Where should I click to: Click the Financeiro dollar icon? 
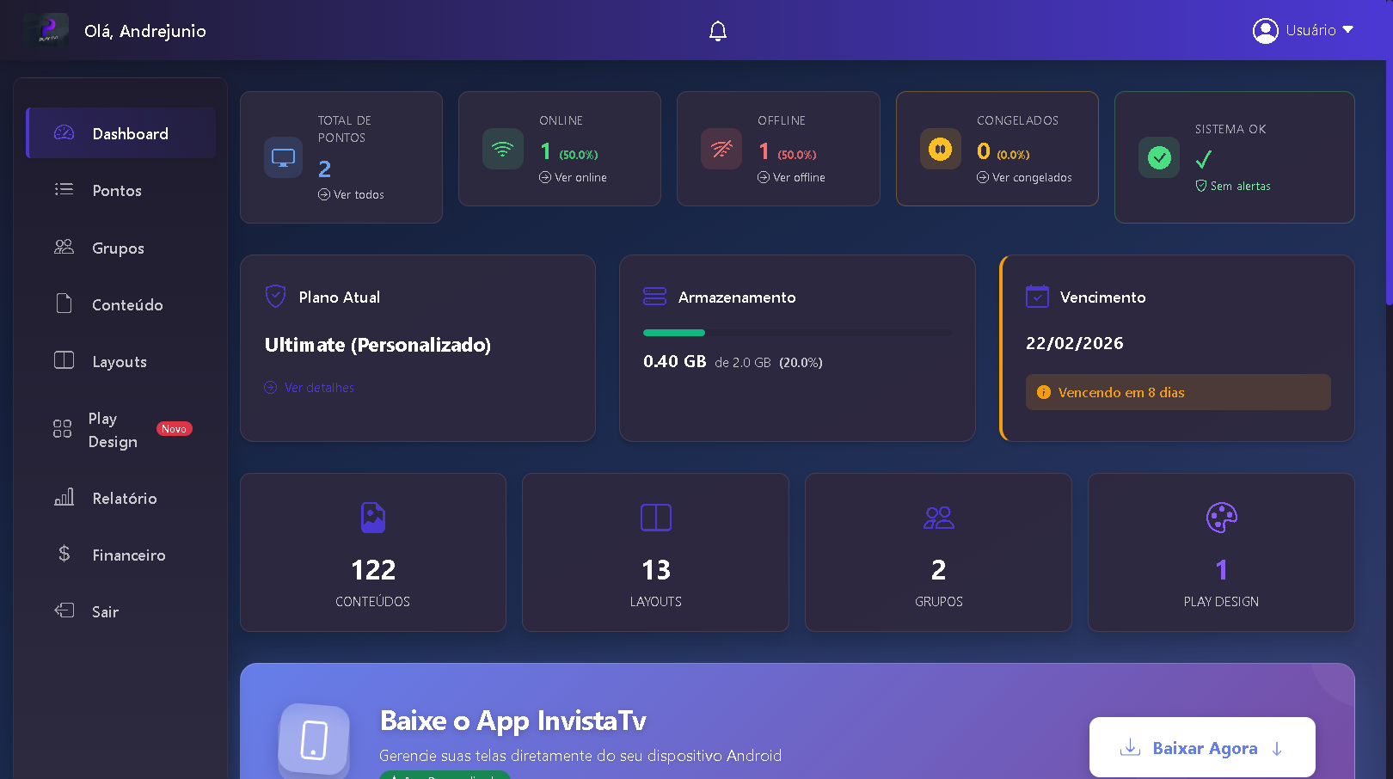coord(64,555)
